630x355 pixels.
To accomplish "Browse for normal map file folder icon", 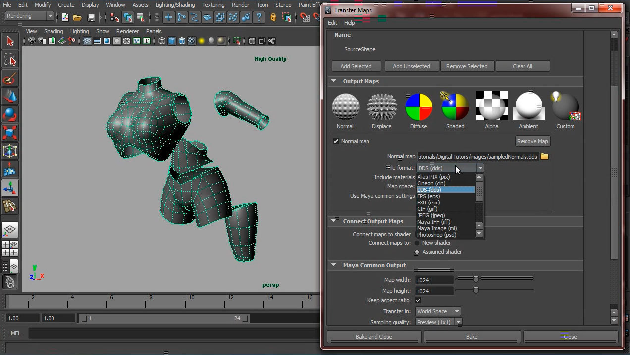I will (x=545, y=157).
